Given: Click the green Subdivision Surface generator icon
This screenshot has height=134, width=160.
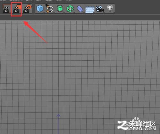Looking at the screenshot, I should click(x=60, y=9).
